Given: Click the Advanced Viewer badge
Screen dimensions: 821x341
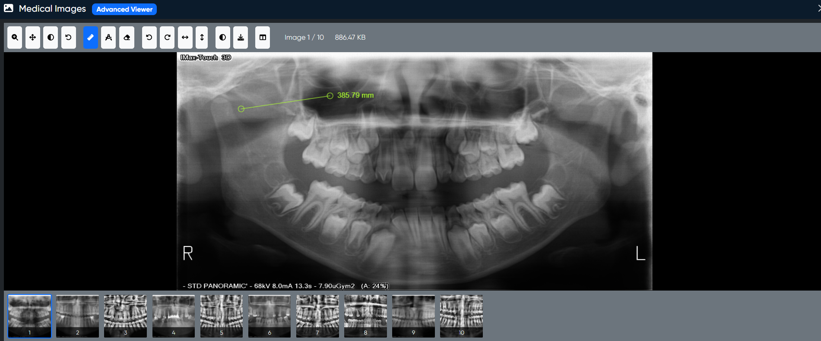Looking at the screenshot, I should pos(124,9).
